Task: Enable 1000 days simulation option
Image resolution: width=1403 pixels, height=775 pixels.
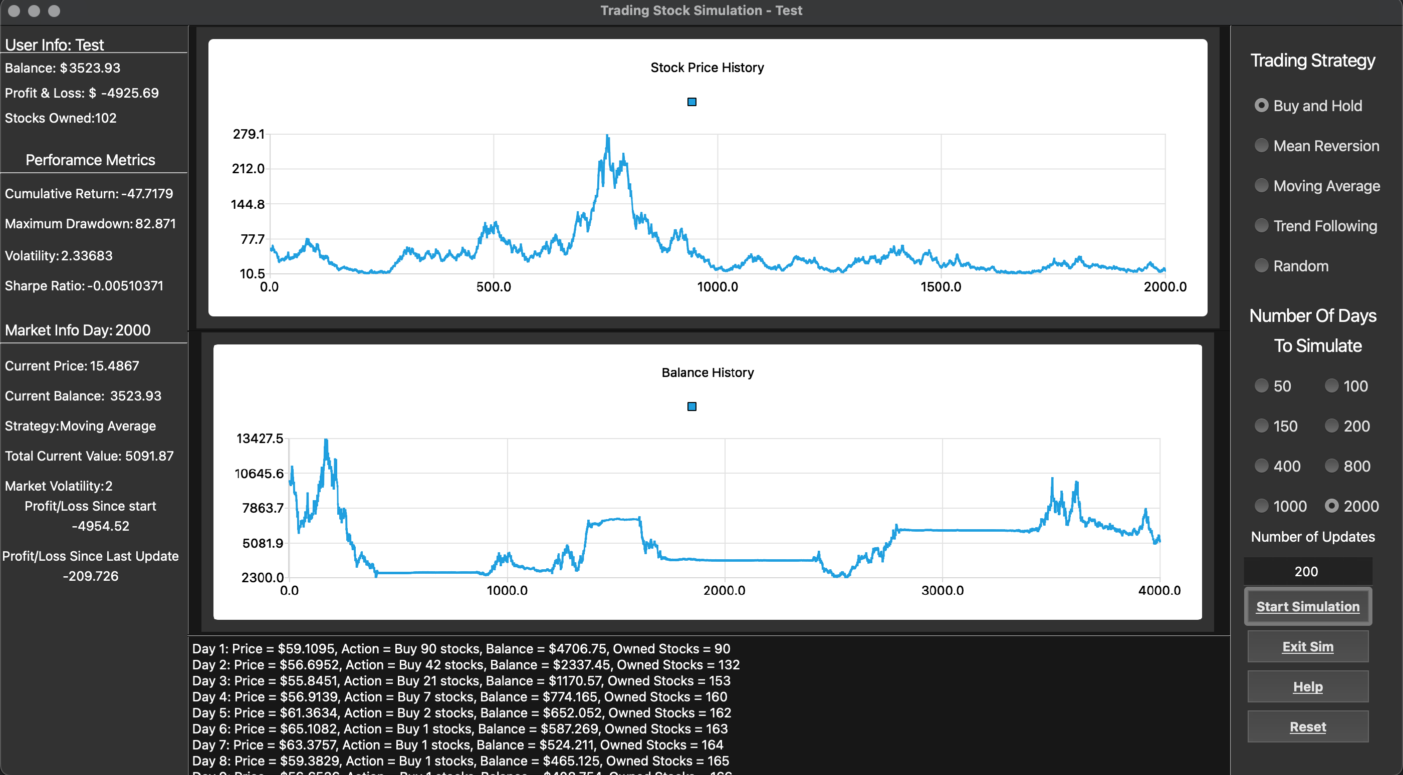Action: pos(1260,505)
